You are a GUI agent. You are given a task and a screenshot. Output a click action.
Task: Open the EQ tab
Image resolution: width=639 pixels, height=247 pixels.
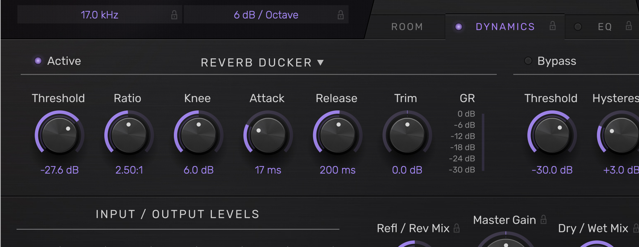[605, 27]
